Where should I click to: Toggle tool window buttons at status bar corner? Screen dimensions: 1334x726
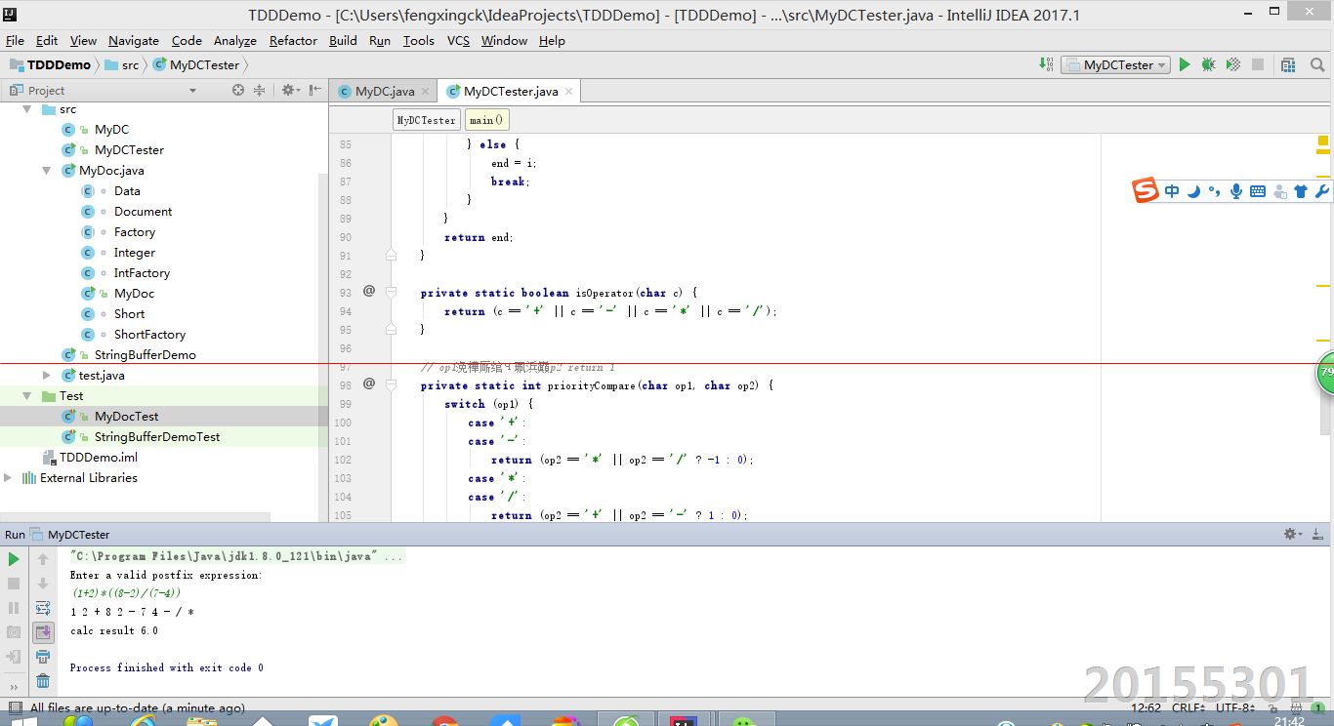[14, 707]
